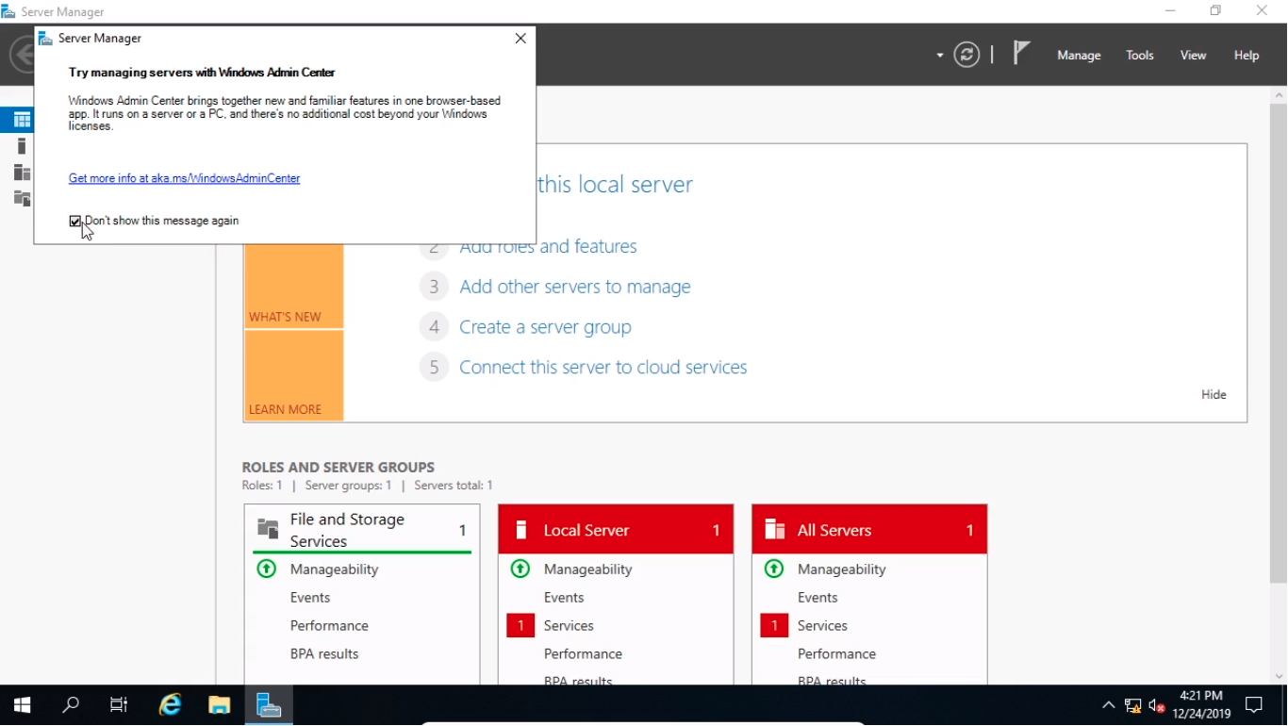The image size is (1288, 726).
Task: Select All Servers icon in sidebar
Action: (22, 173)
